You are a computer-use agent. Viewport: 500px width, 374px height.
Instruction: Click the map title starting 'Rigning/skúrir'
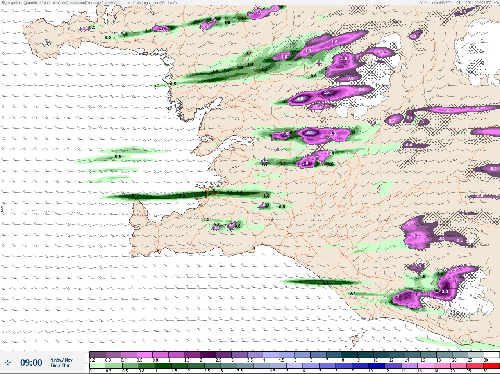point(89,3)
